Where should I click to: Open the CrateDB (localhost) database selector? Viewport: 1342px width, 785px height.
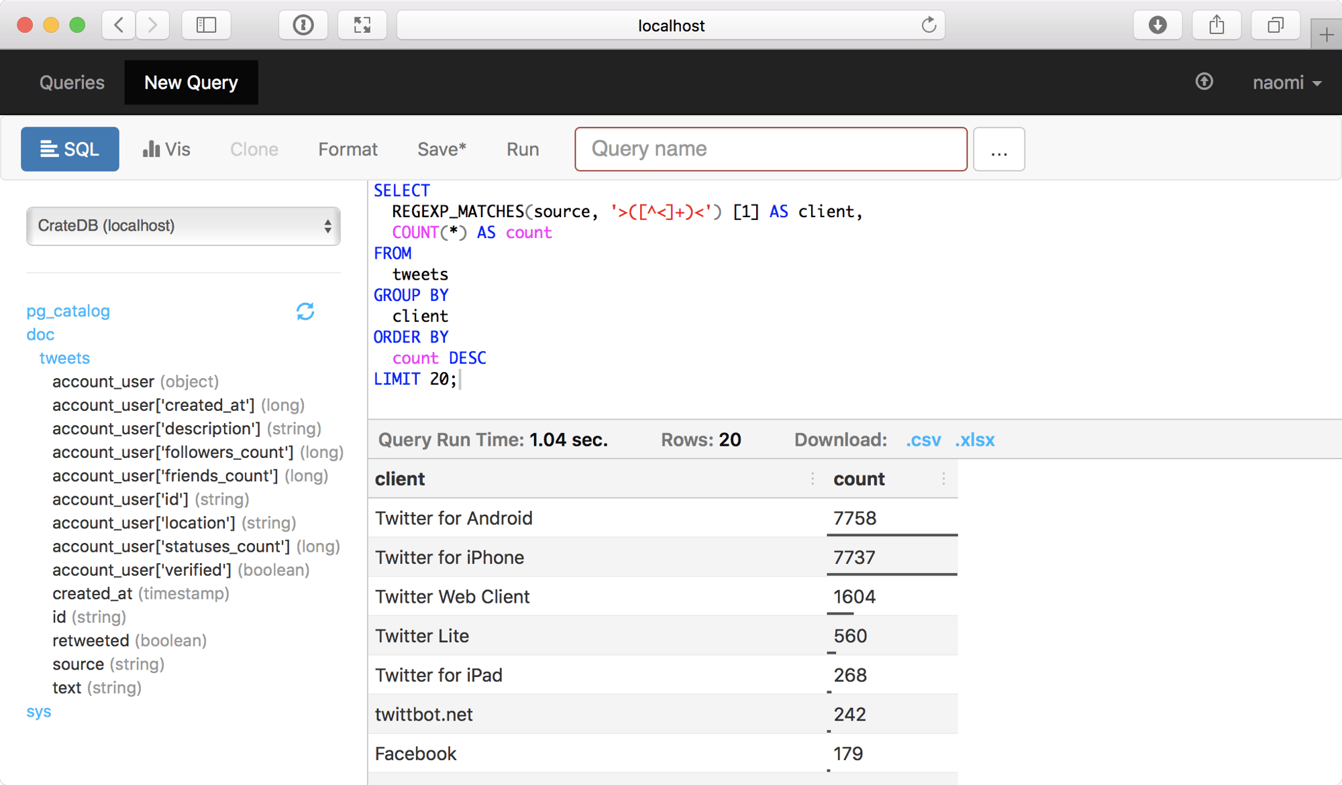point(183,226)
